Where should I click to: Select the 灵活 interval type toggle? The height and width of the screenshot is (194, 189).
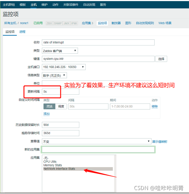pos(49,107)
